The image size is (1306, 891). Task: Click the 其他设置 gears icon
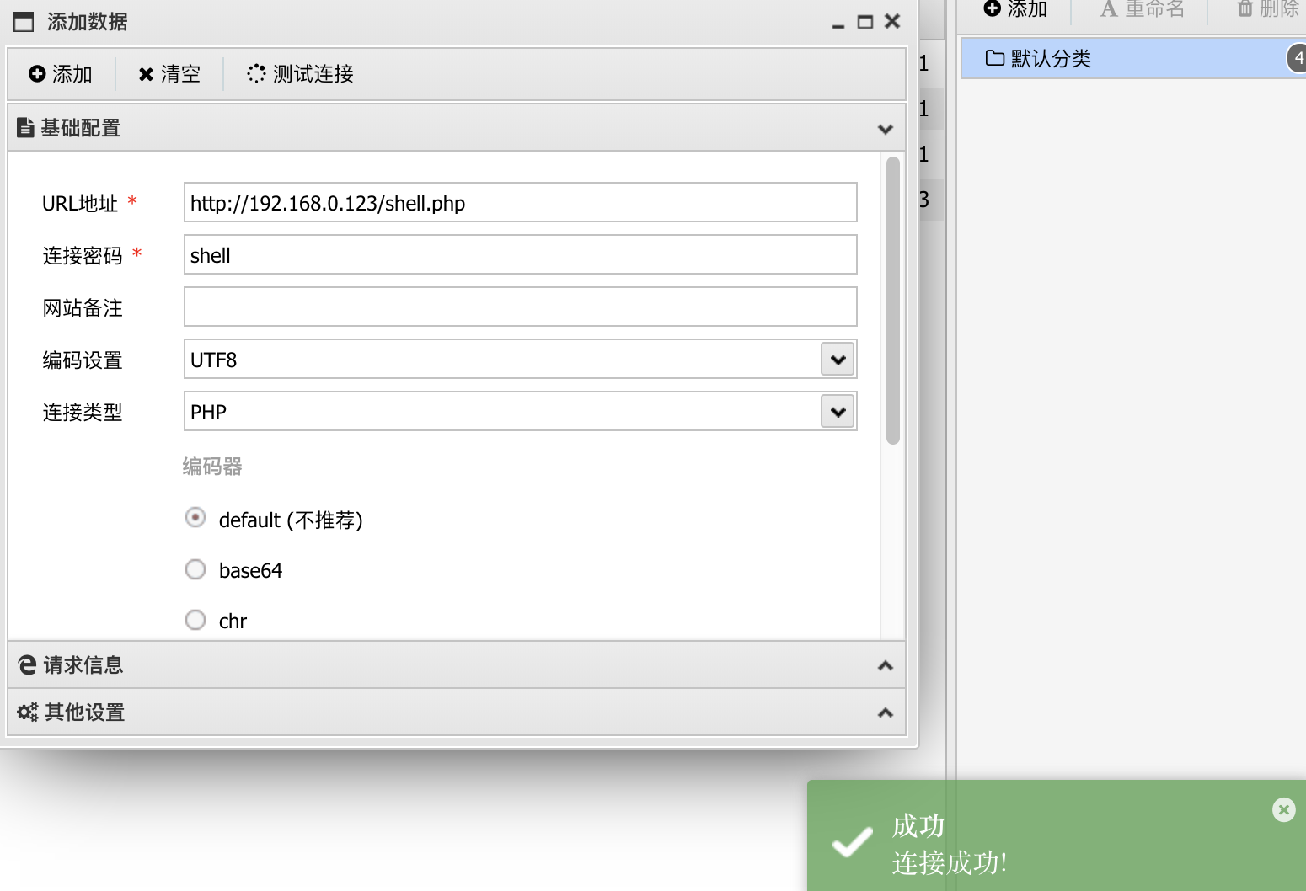pos(28,712)
